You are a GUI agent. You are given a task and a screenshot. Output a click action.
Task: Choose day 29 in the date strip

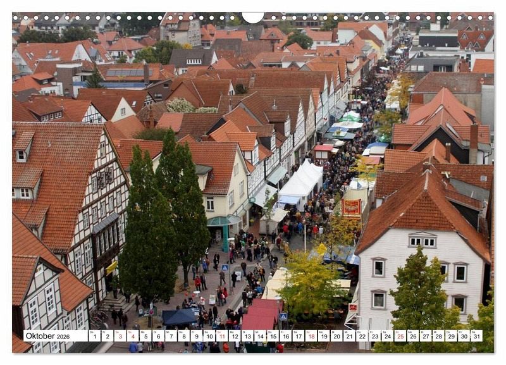point(451,336)
